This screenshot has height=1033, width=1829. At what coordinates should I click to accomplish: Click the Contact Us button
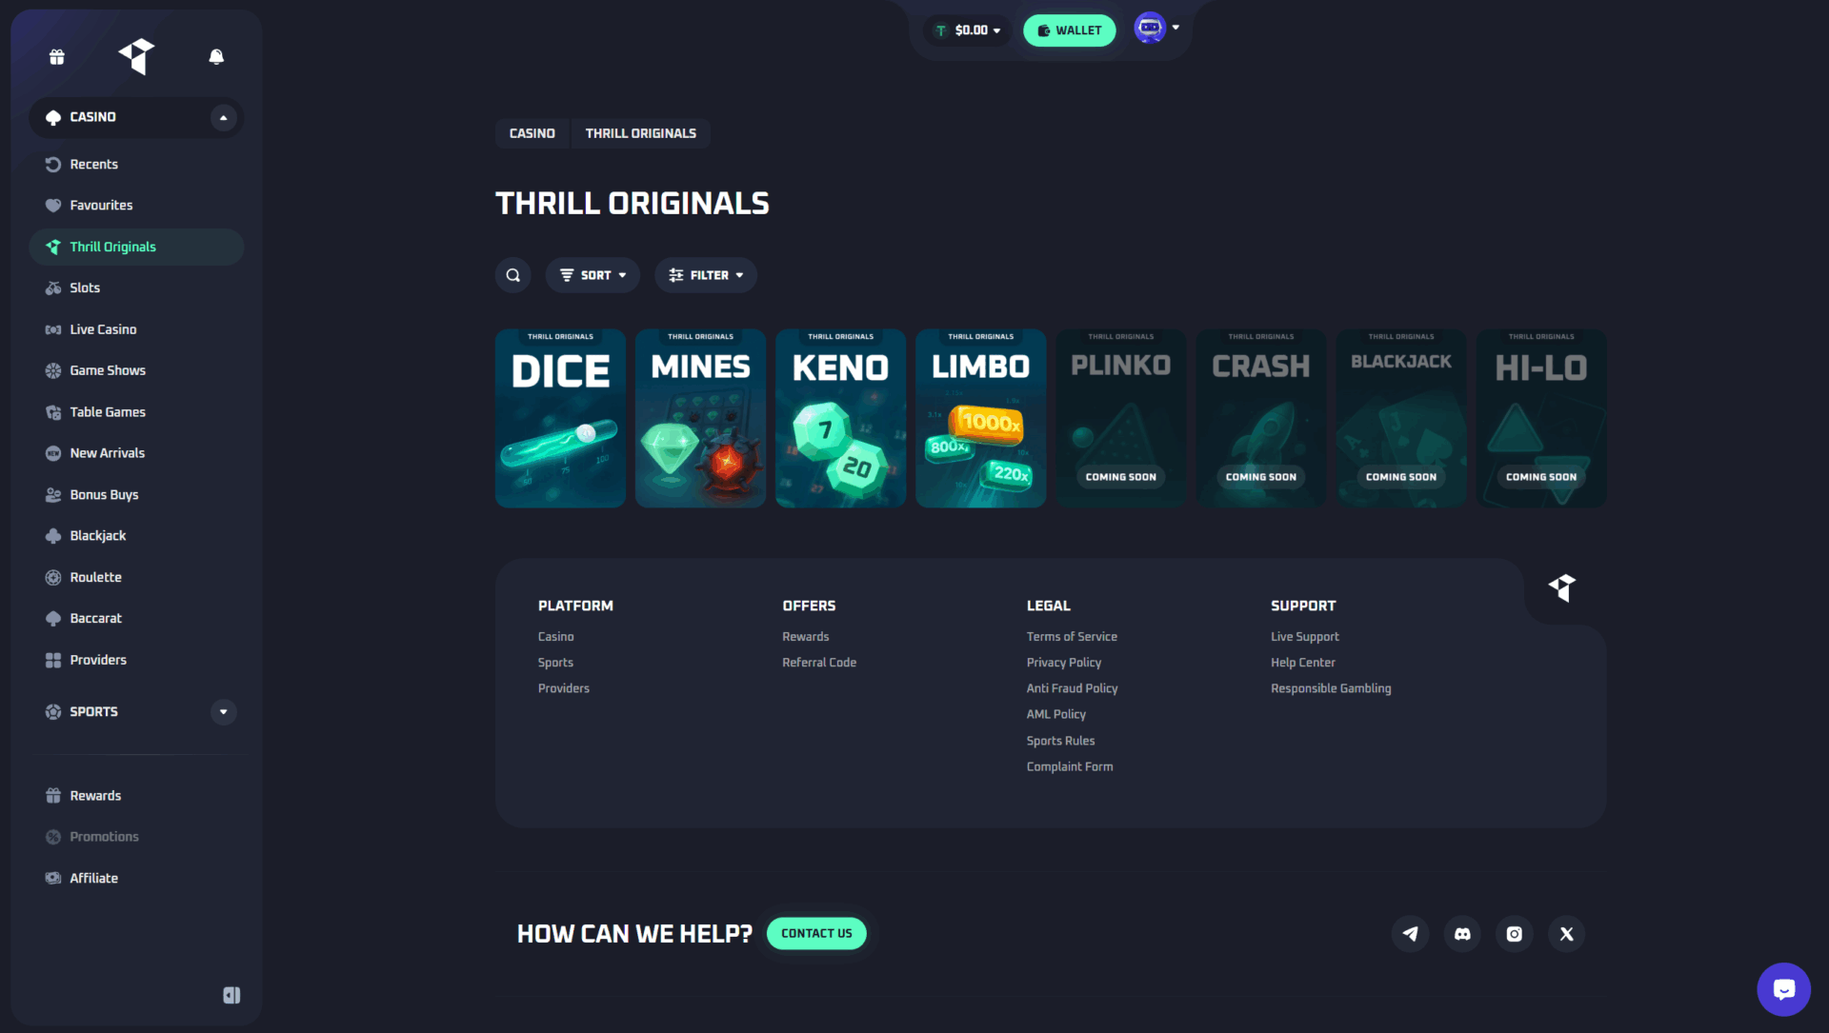pyautogui.click(x=816, y=934)
